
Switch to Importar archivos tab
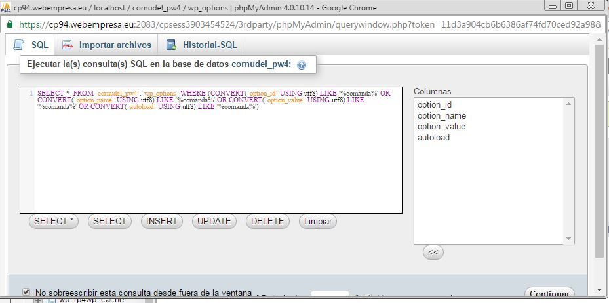pyautogui.click(x=106, y=45)
